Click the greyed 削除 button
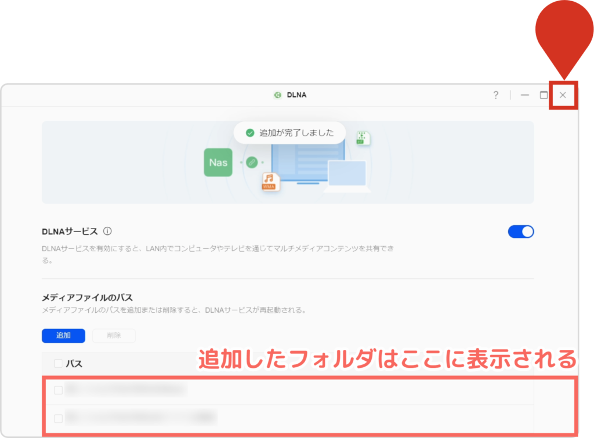The height and width of the screenshot is (438, 594). coord(114,336)
